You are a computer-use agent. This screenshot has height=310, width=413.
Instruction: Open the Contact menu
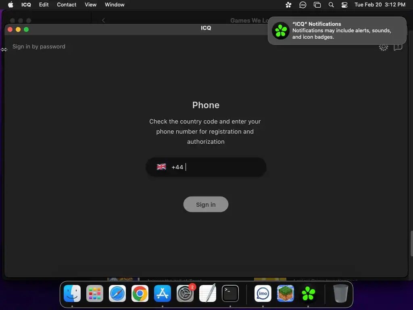tap(67, 4)
